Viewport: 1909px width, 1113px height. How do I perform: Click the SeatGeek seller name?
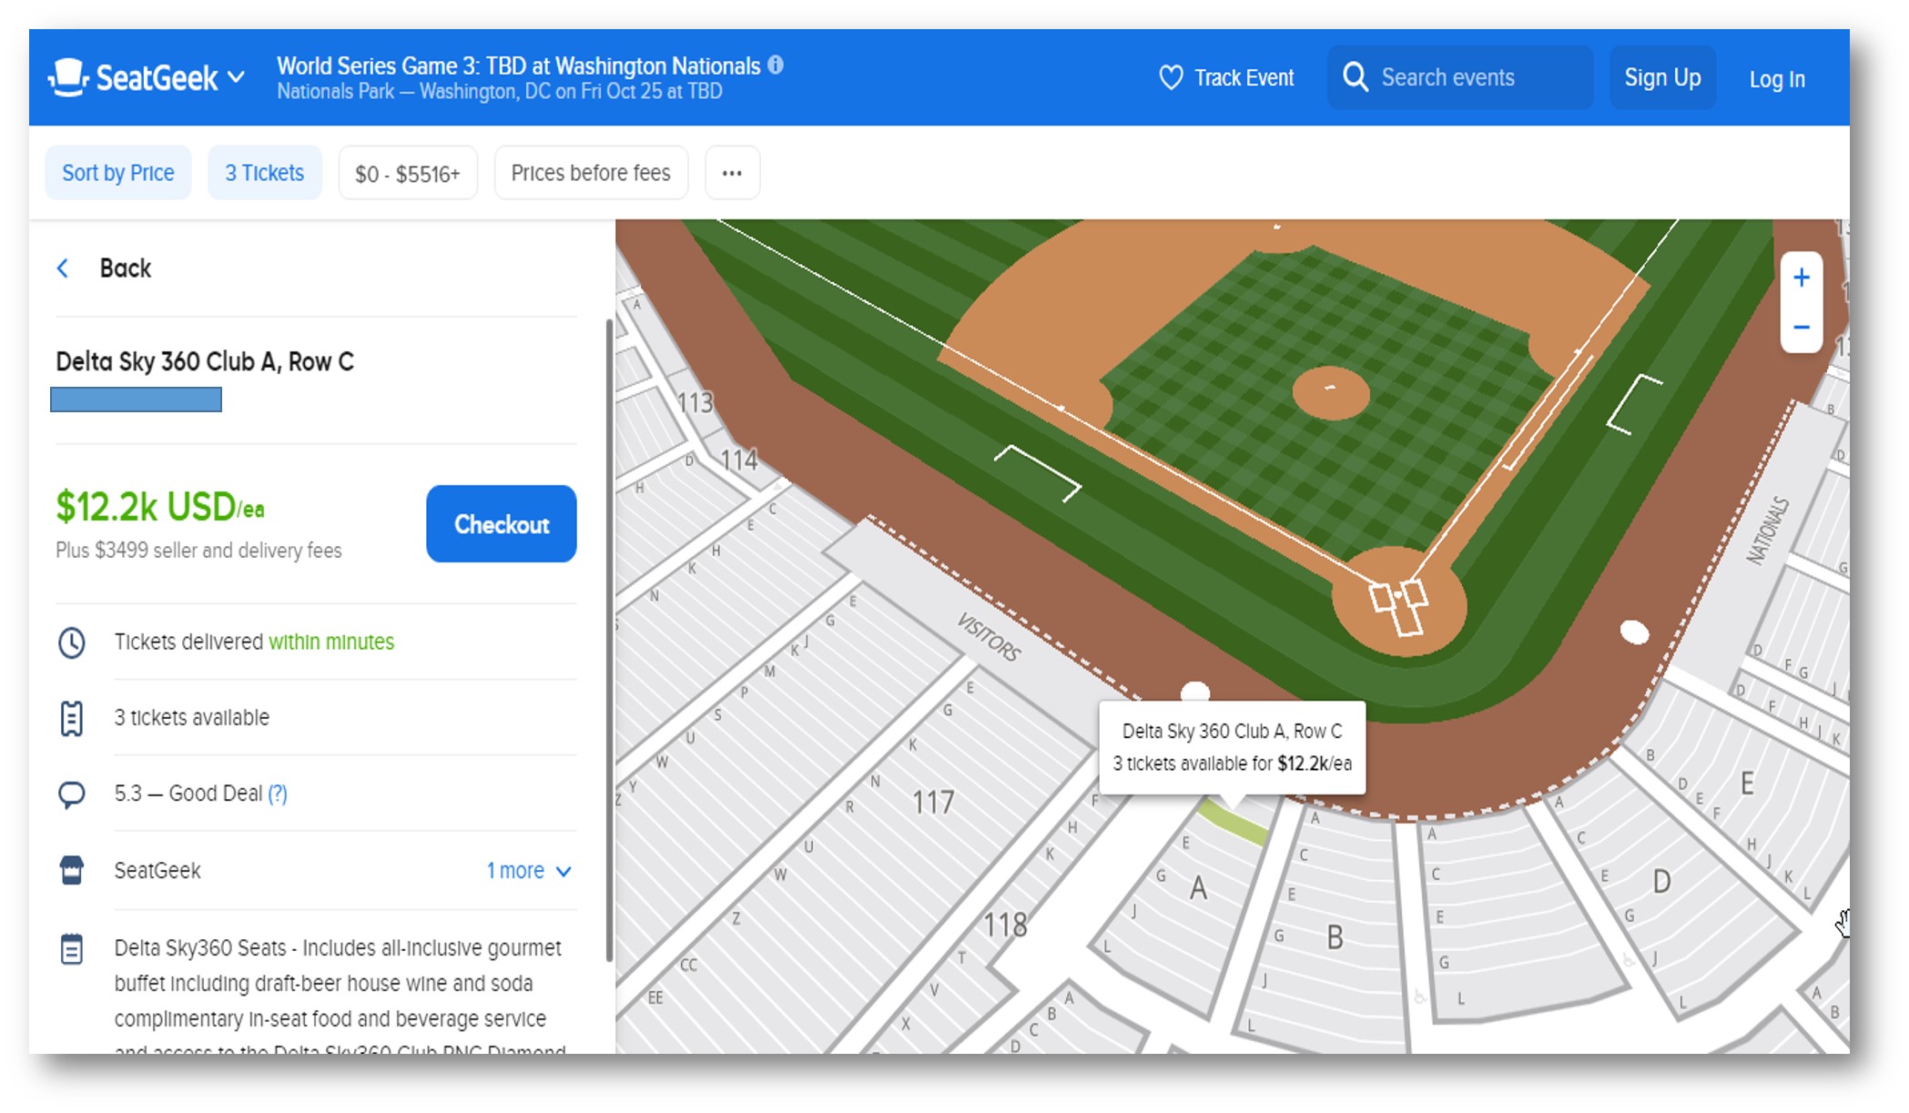(x=157, y=871)
